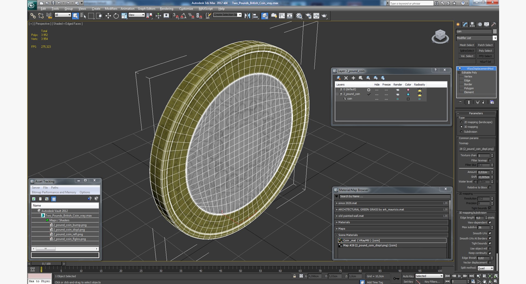This screenshot has height=284, width=526.
Task: Click the Select and Link chain icon
Action: tap(33, 16)
